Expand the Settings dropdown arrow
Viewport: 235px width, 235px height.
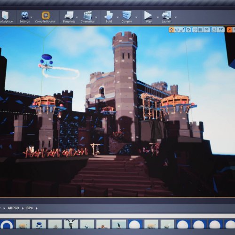pyautogui.click(x=31, y=17)
